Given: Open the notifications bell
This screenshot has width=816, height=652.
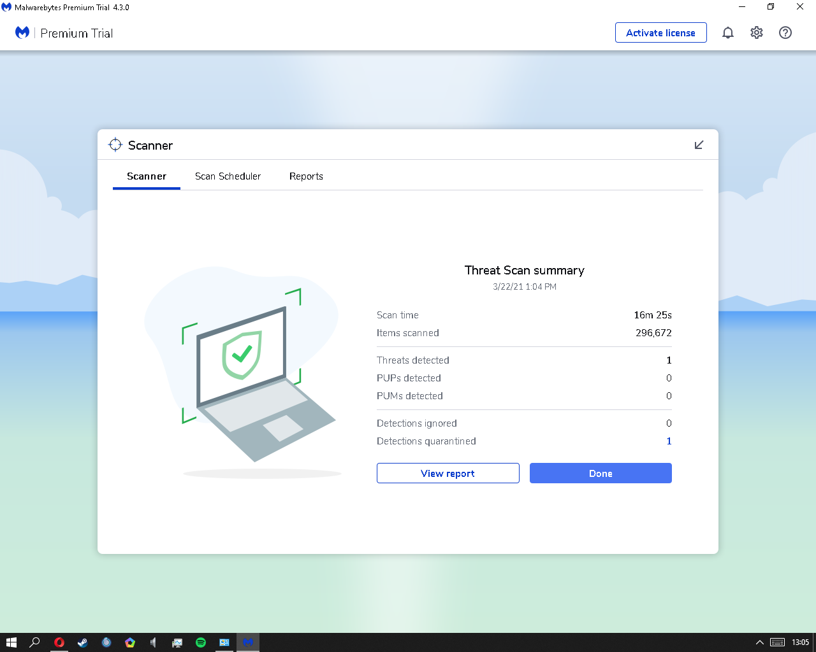Looking at the screenshot, I should point(728,32).
